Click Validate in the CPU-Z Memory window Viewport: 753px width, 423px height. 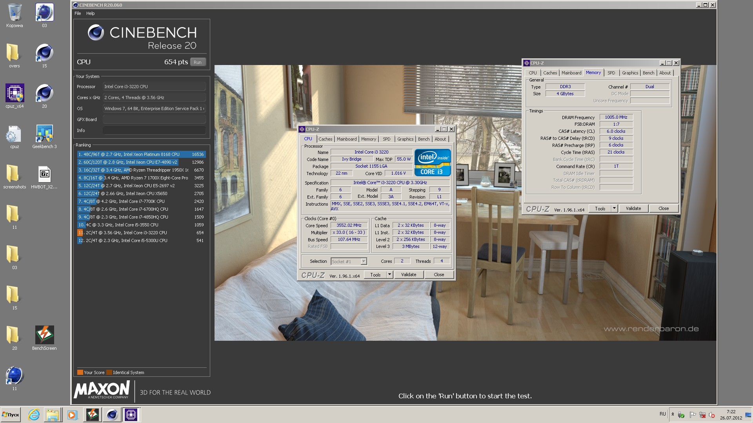pos(633,208)
